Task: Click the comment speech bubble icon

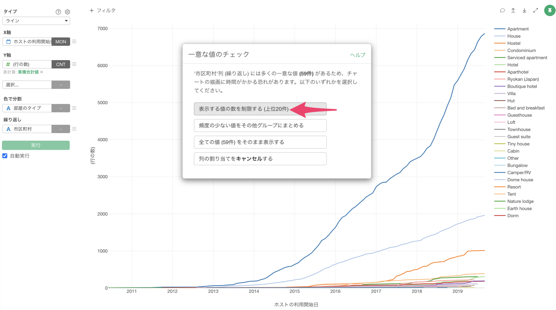Action: 502,10
